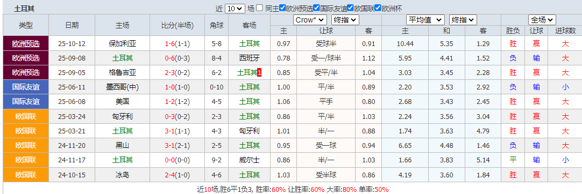
Task: Click the 黑山 home team link
Action: point(123,146)
